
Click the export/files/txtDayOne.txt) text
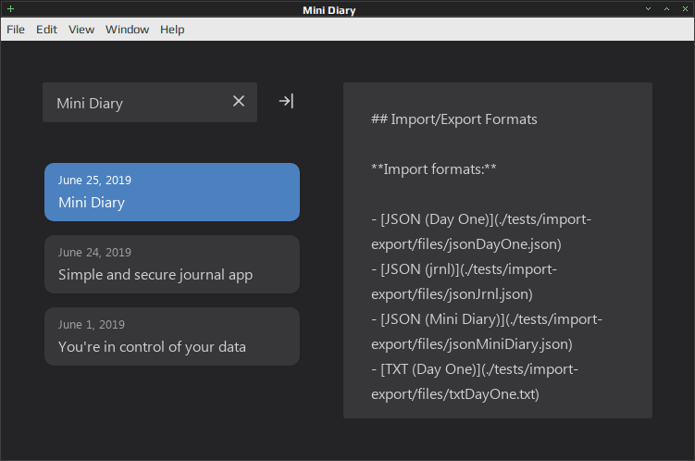tap(455, 394)
